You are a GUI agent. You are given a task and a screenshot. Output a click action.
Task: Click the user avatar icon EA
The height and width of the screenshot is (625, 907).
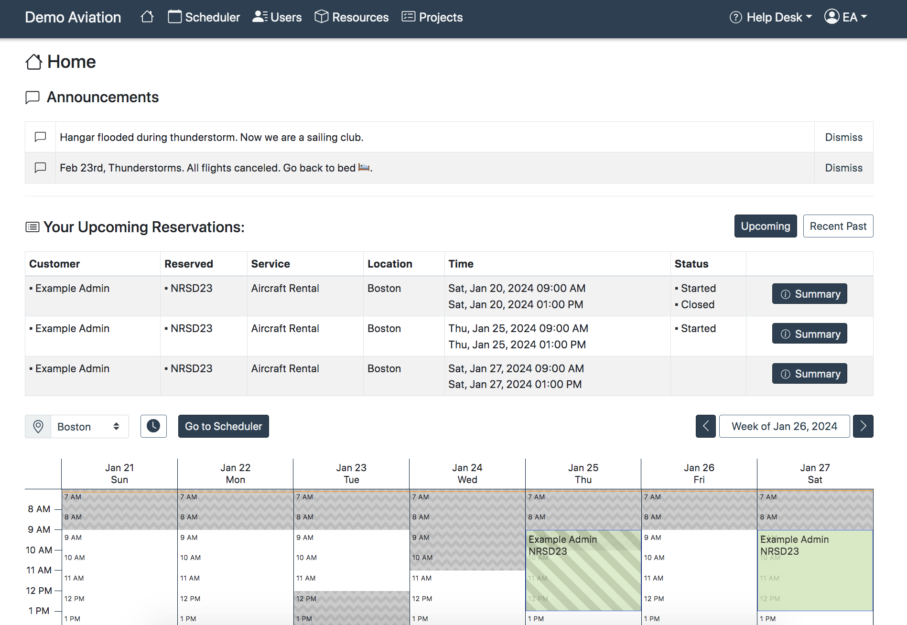pos(831,17)
